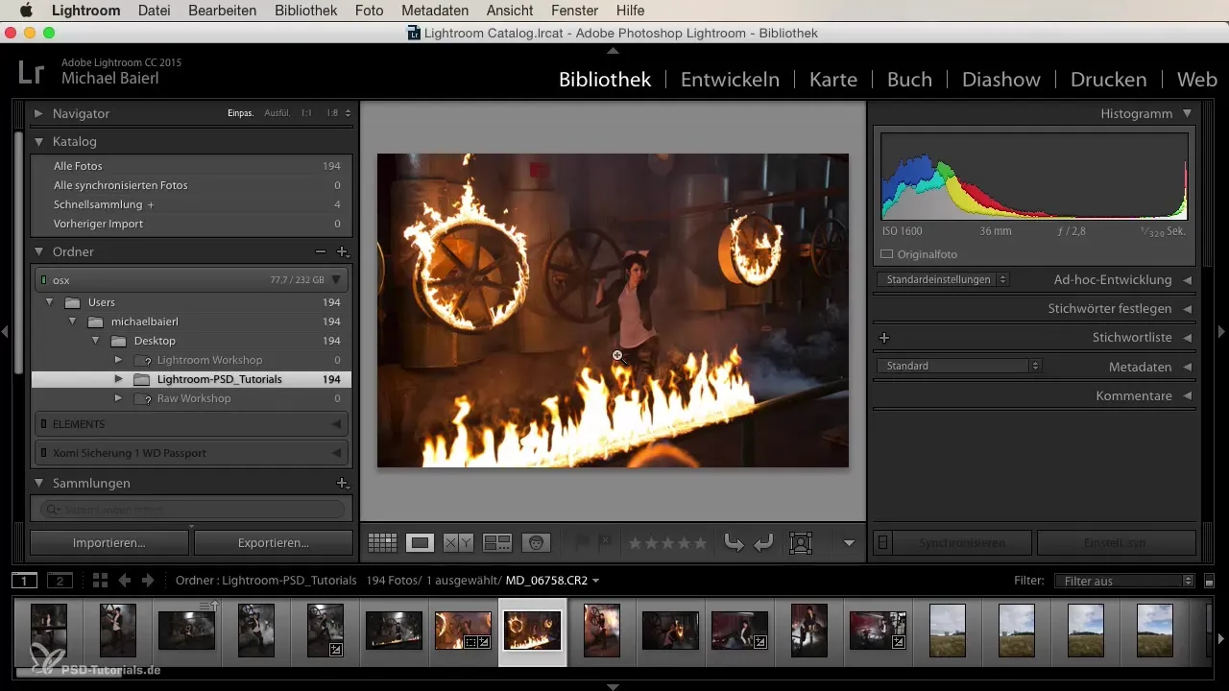Open toolbar content dropdown arrow
Image resolution: width=1229 pixels, height=691 pixels.
tap(849, 543)
